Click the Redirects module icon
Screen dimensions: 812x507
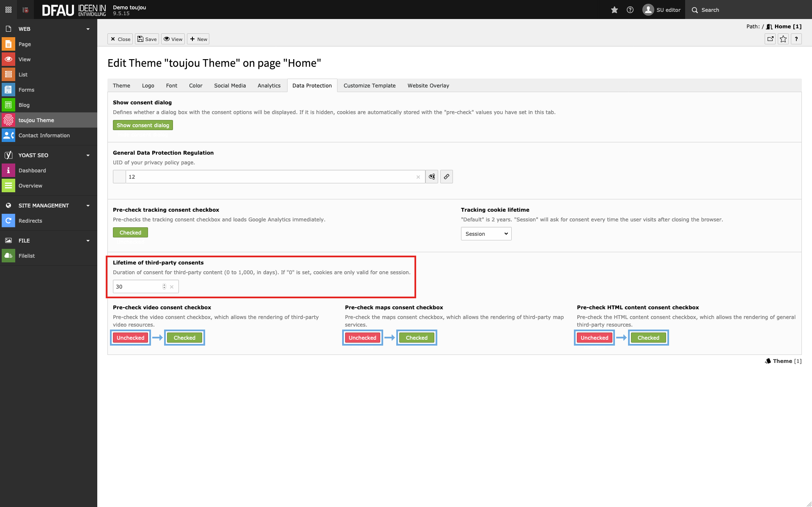tap(8, 221)
